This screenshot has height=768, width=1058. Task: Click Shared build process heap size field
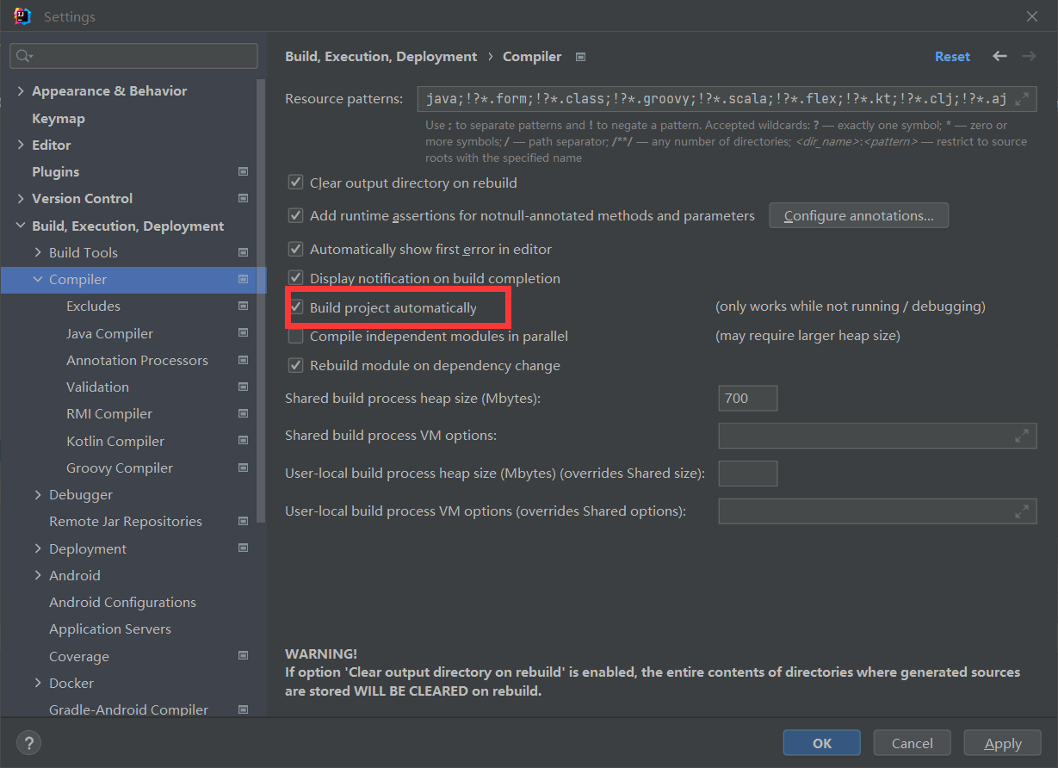pyautogui.click(x=747, y=398)
